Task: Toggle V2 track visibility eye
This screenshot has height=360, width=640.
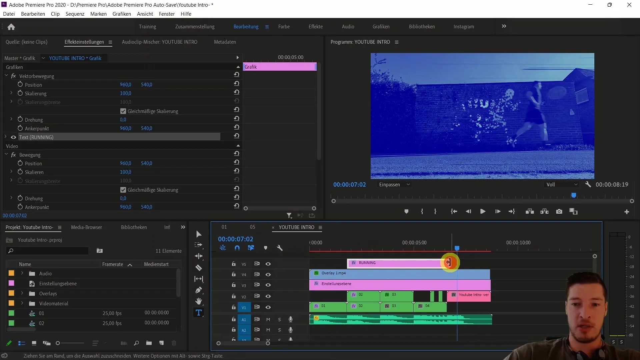Action: 268,296
